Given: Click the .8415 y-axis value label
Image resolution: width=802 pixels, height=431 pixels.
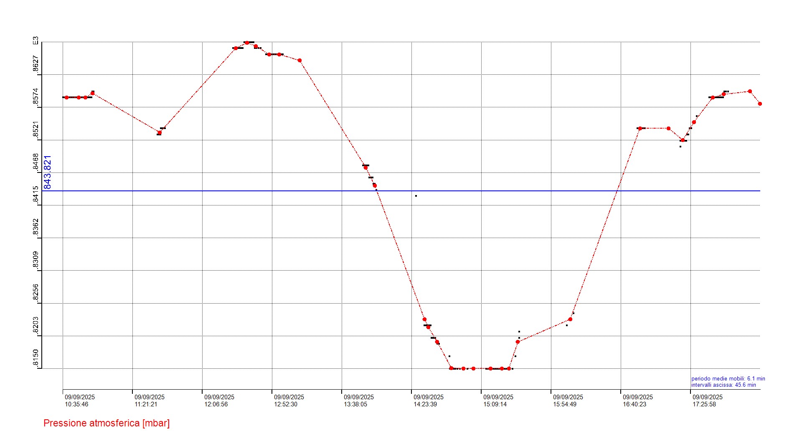Looking at the screenshot, I should (x=36, y=195).
